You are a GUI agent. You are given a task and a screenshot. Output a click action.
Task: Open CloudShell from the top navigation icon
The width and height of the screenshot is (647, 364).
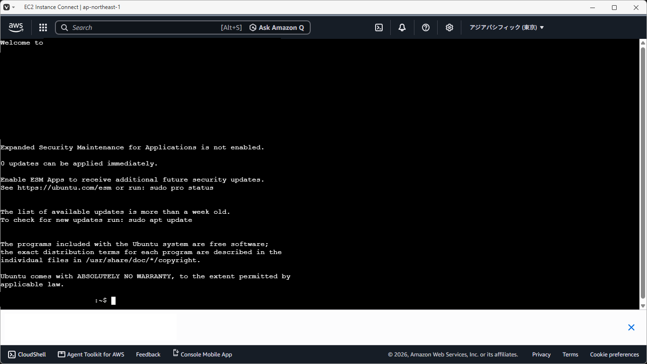coord(379,27)
